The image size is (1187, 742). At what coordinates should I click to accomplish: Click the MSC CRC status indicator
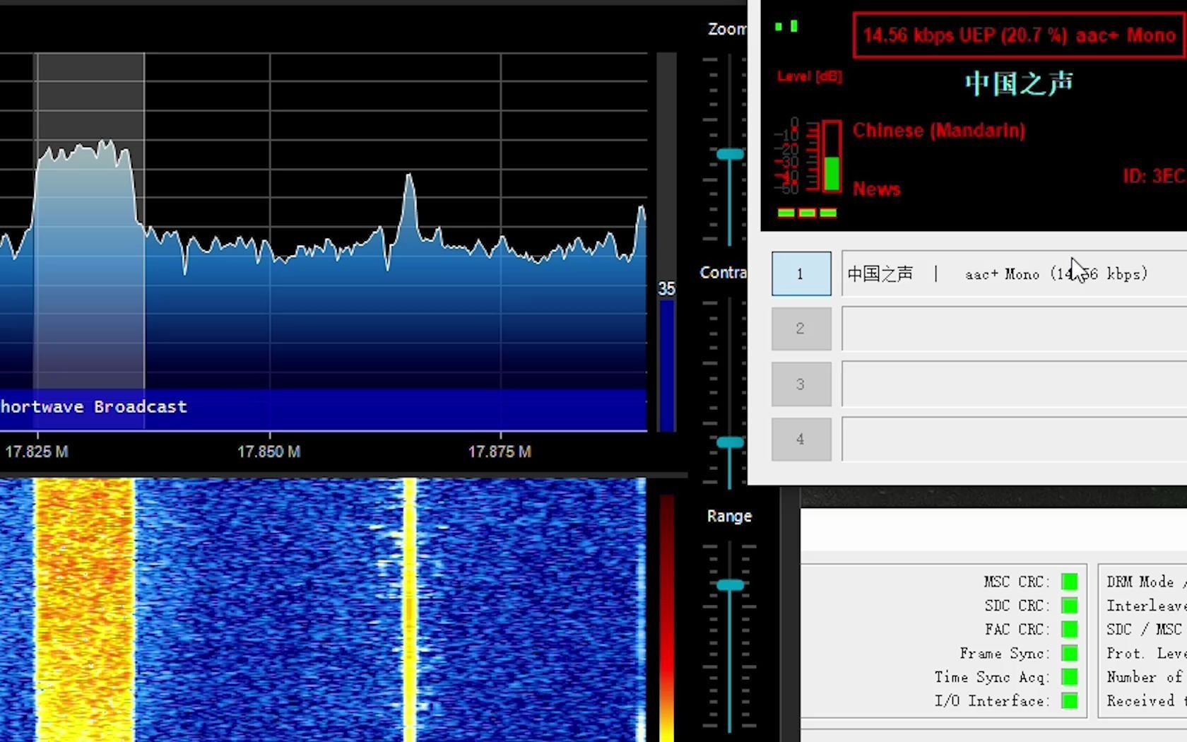tap(1069, 582)
